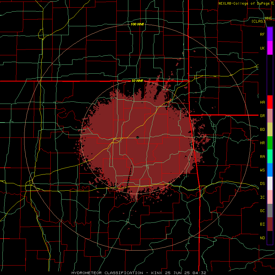Viewport: 275px width, 275px height.
Task: Click the 100 NMI range ring label
Action: (x=137, y=24)
